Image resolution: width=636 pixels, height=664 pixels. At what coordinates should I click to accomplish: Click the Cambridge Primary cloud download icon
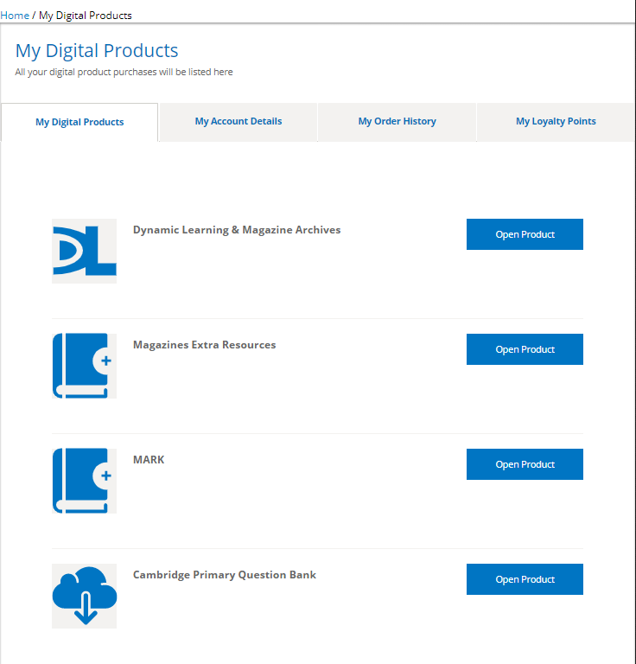[84, 596]
